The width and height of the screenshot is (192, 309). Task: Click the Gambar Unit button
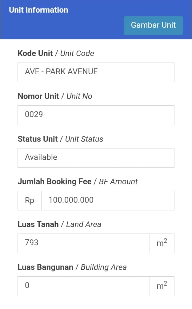153,25
